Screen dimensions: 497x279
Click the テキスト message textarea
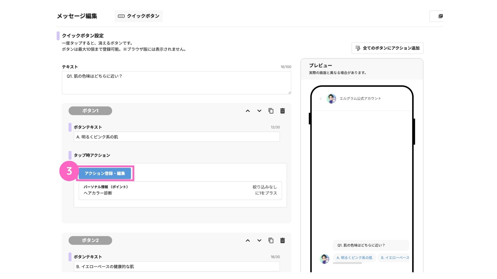coord(177,83)
